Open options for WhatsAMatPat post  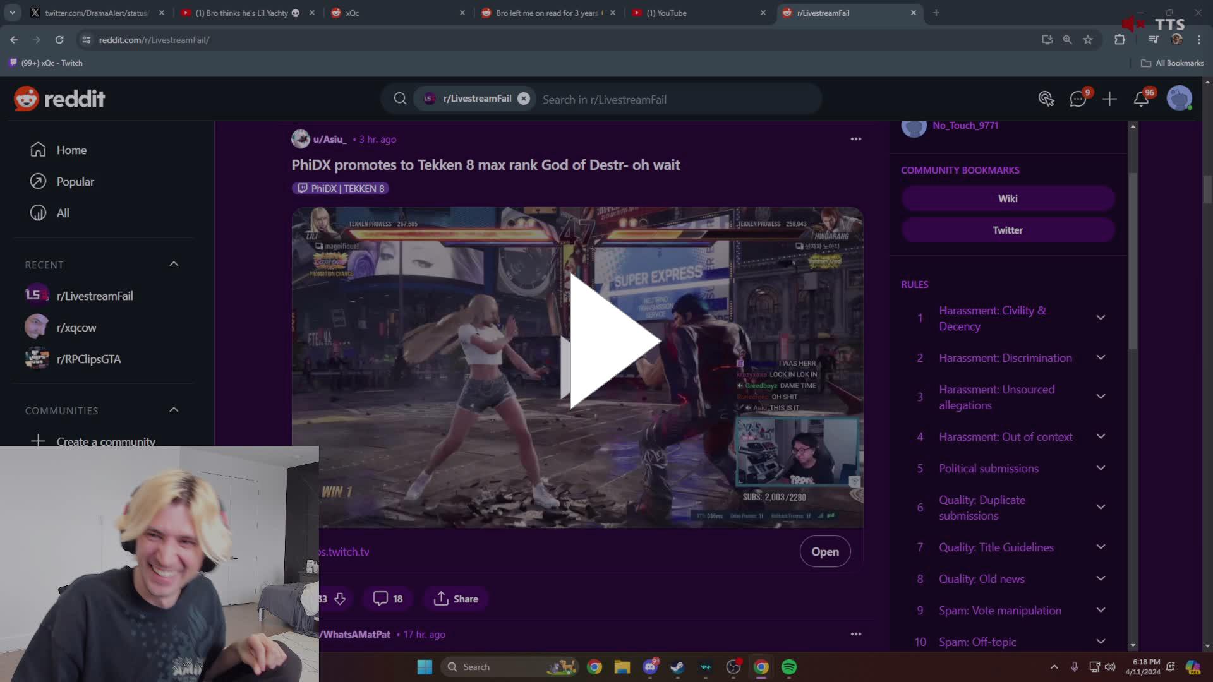pyautogui.click(x=855, y=634)
